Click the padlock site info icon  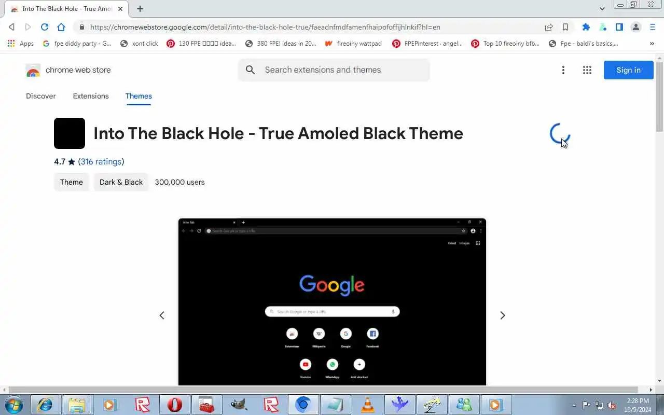pyautogui.click(x=81, y=27)
